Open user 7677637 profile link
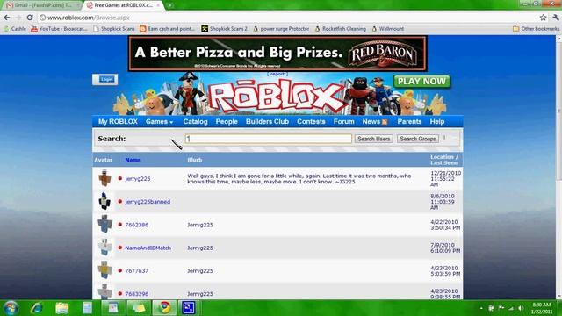562x316 pixels. (x=137, y=271)
